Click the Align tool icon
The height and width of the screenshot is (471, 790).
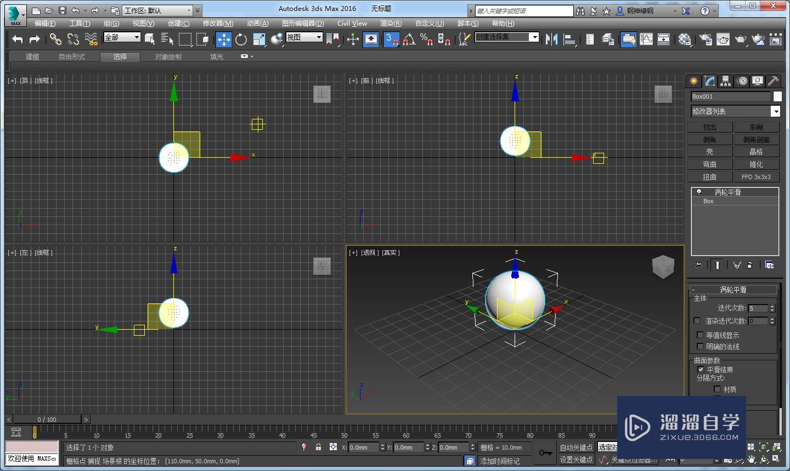[x=569, y=39]
